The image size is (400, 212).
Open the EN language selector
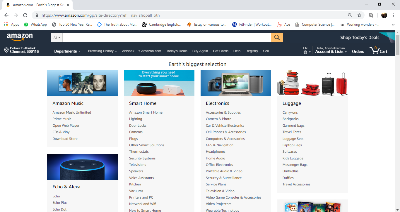[x=307, y=50]
